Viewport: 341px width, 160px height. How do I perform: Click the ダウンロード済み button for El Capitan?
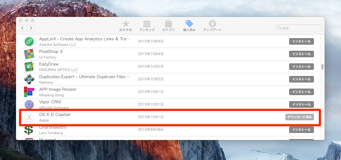(300, 117)
